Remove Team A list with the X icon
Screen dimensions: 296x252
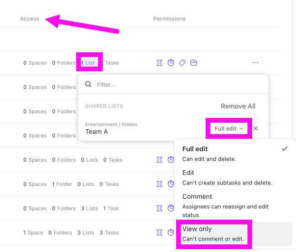256,128
